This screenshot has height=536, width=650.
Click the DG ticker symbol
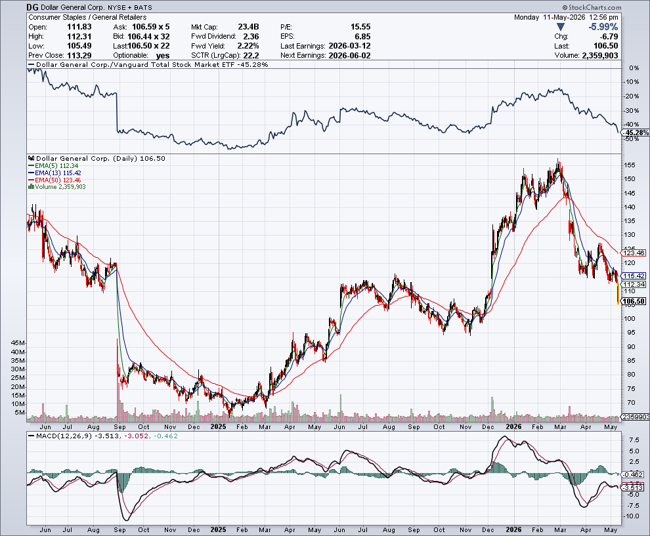tap(33, 7)
